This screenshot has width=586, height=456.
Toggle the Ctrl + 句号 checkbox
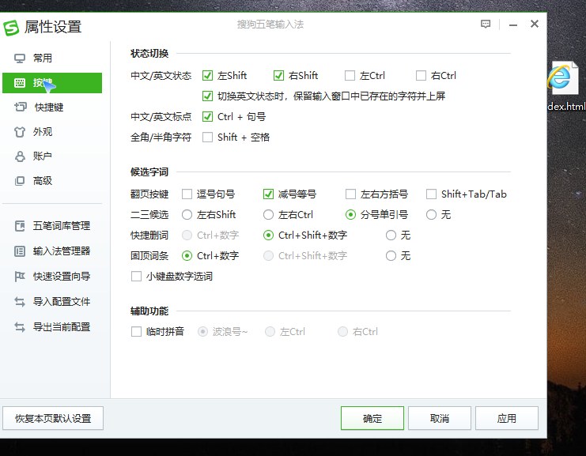207,116
